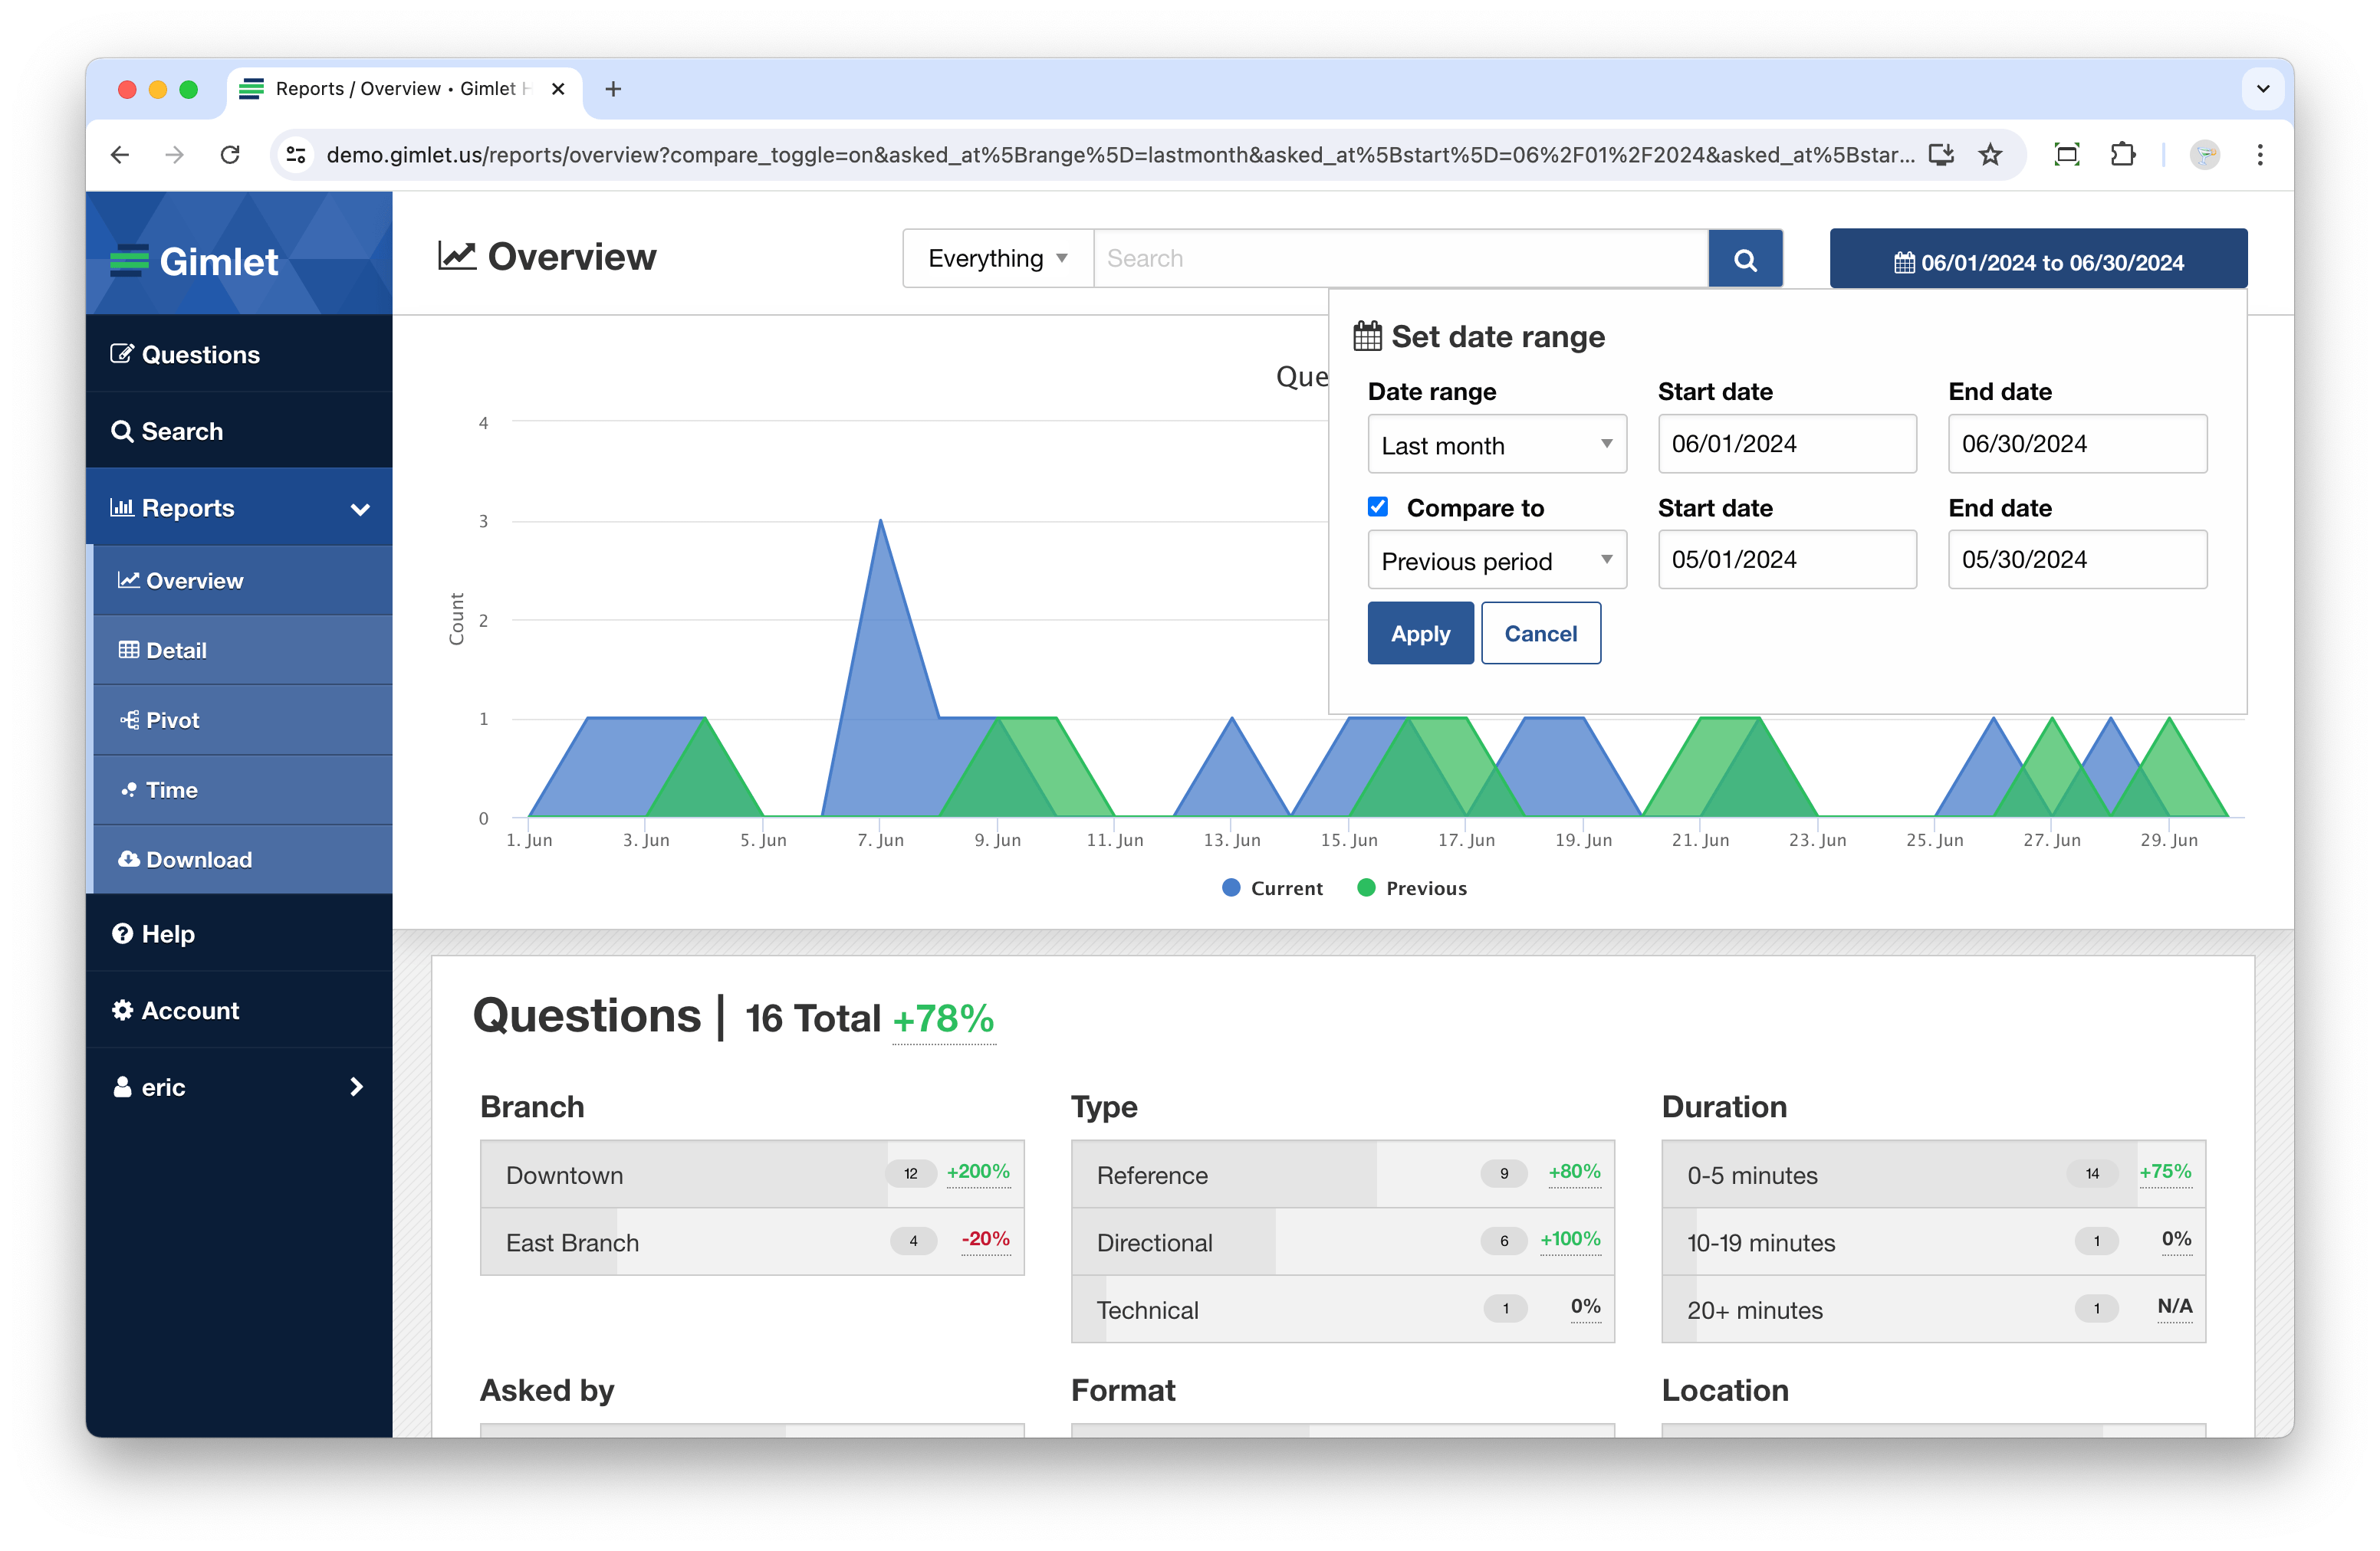Click compare Start date 05/01/2024 field

pyautogui.click(x=1787, y=559)
